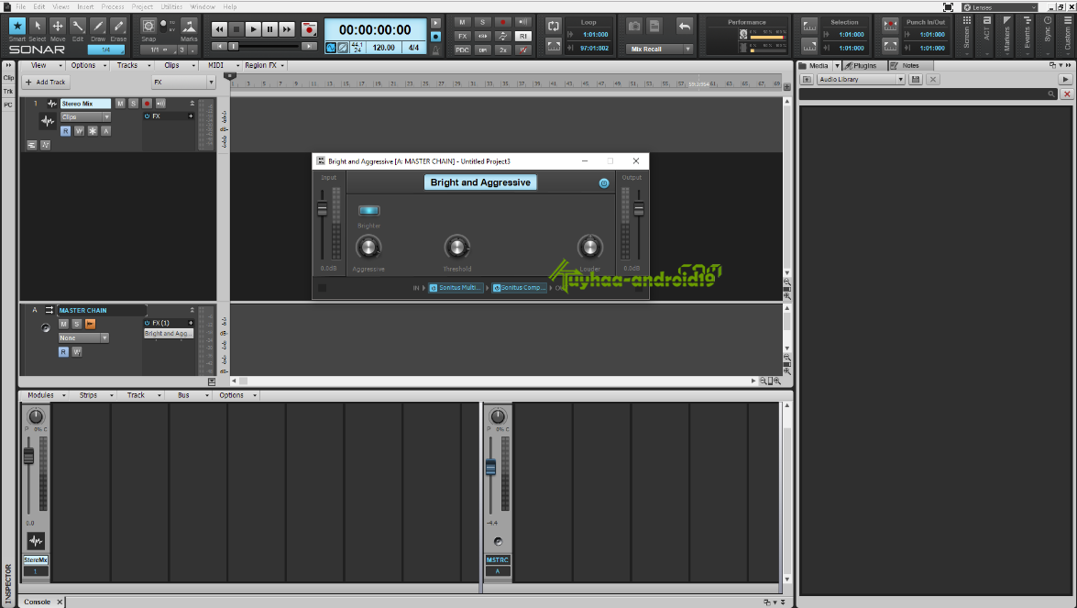Mute the MASTER CHAIN bus
This screenshot has height=608, width=1077.
tap(63, 325)
